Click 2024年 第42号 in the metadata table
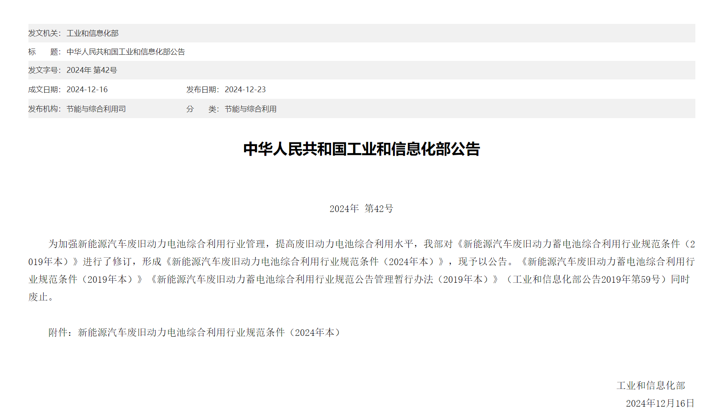 [x=91, y=70]
